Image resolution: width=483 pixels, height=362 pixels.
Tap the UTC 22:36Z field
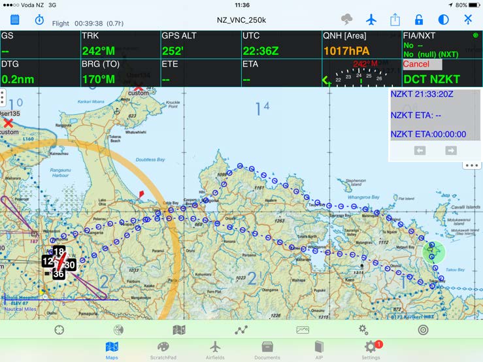point(281,44)
